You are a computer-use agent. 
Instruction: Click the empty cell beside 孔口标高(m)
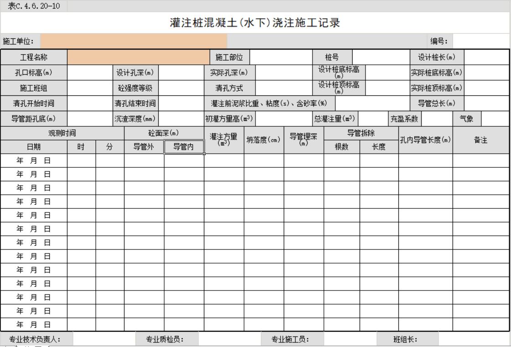point(90,73)
